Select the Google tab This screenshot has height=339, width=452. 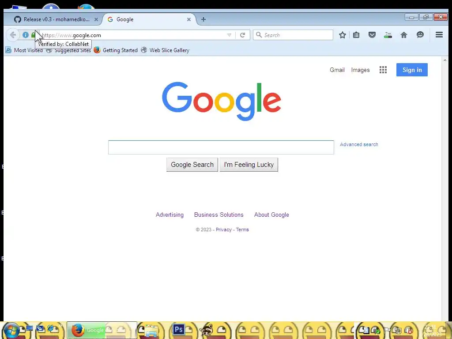pyautogui.click(x=148, y=19)
